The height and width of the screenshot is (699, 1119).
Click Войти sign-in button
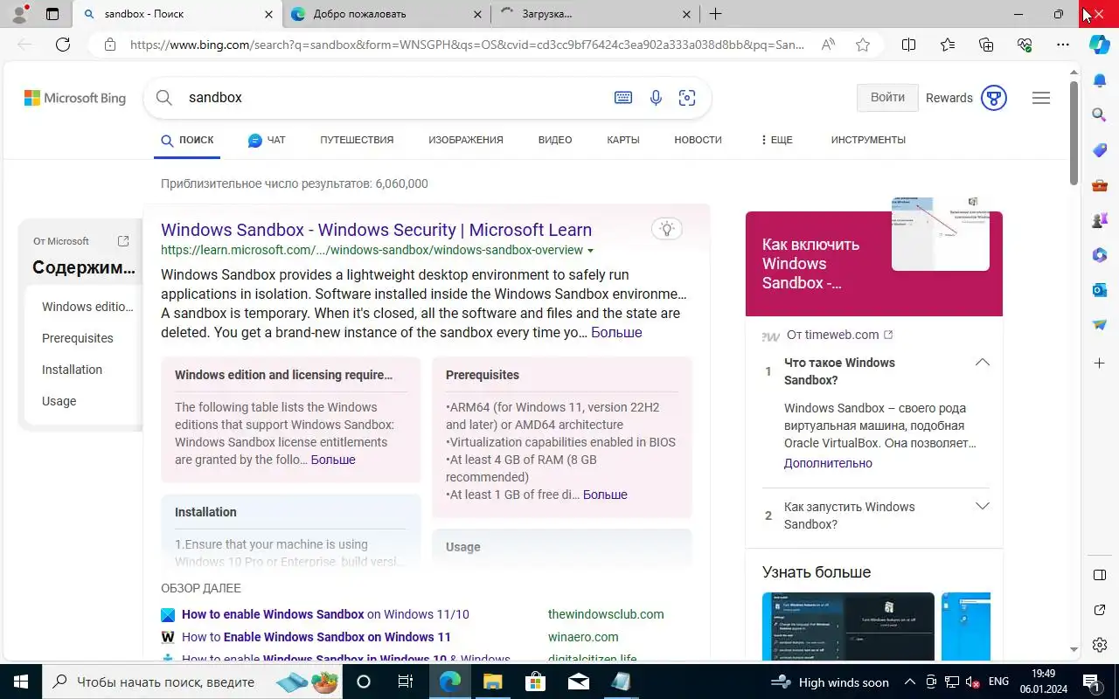coord(887,98)
